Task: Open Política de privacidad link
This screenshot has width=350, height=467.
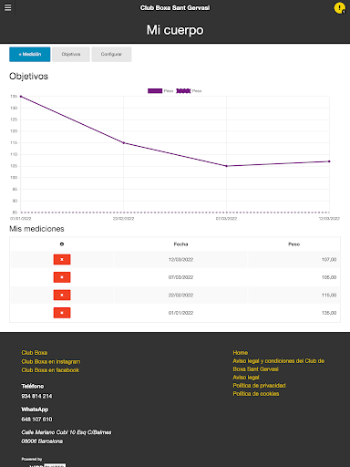Action: 259,386
